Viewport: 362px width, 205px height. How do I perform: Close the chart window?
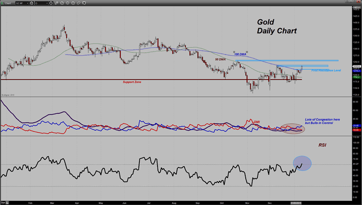(x=358, y=2)
